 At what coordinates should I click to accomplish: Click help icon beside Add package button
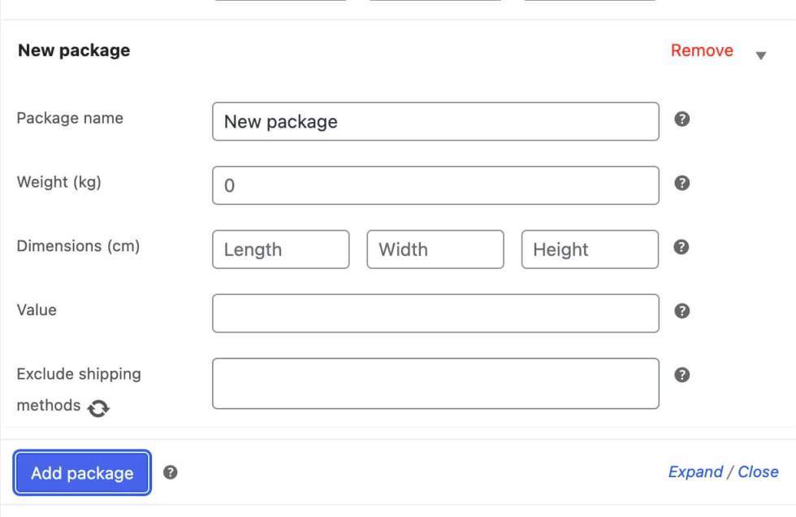(x=171, y=472)
